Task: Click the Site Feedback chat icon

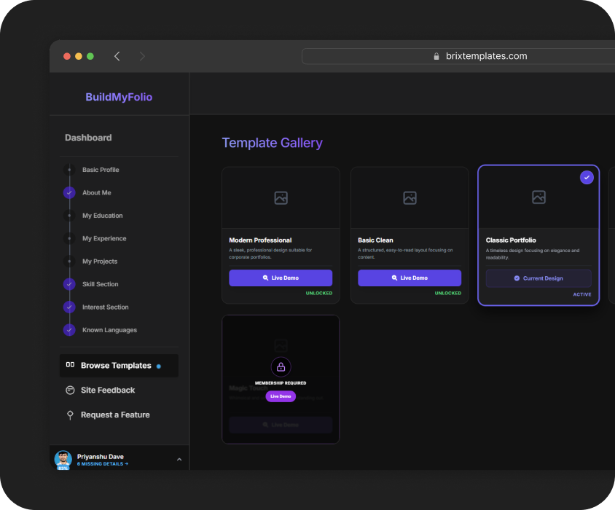Action: [70, 390]
